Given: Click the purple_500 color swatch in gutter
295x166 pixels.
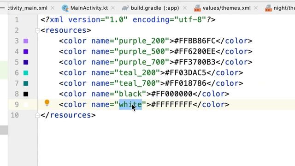Looking at the screenshot, I should pyautogui.click(x=26, y=52).
